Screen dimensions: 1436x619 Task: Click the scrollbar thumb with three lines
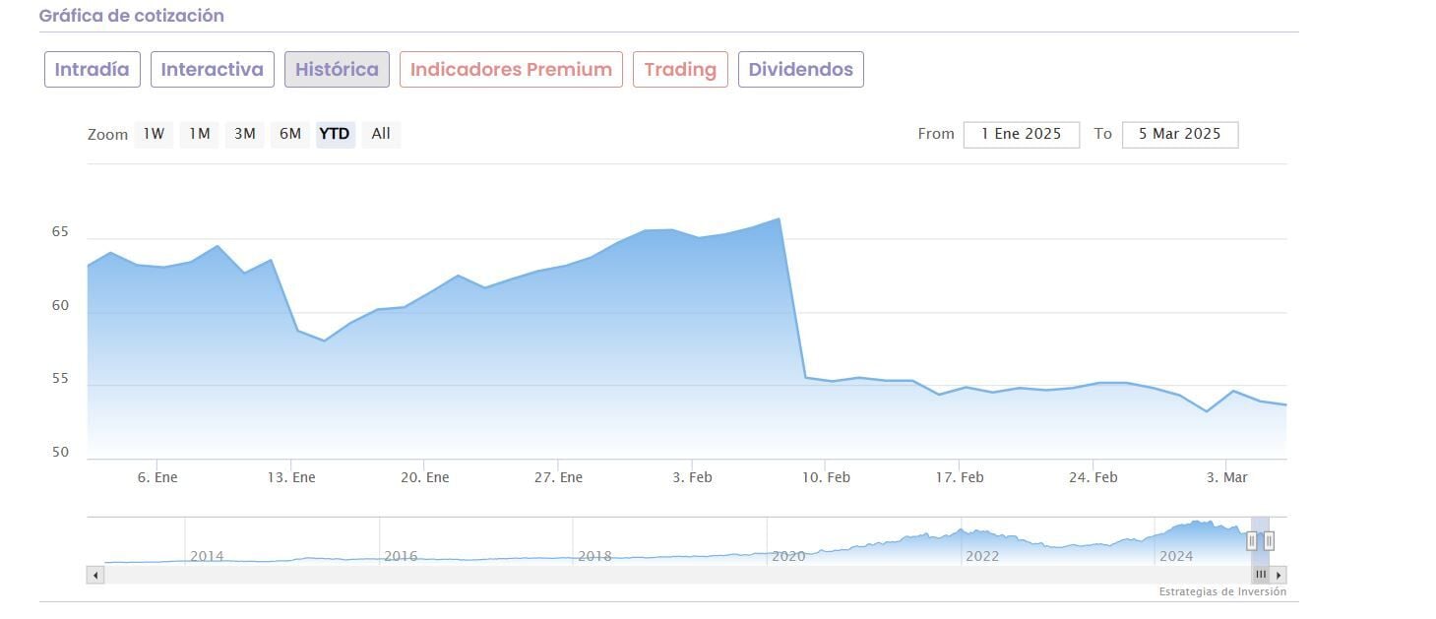(1261, 575)
